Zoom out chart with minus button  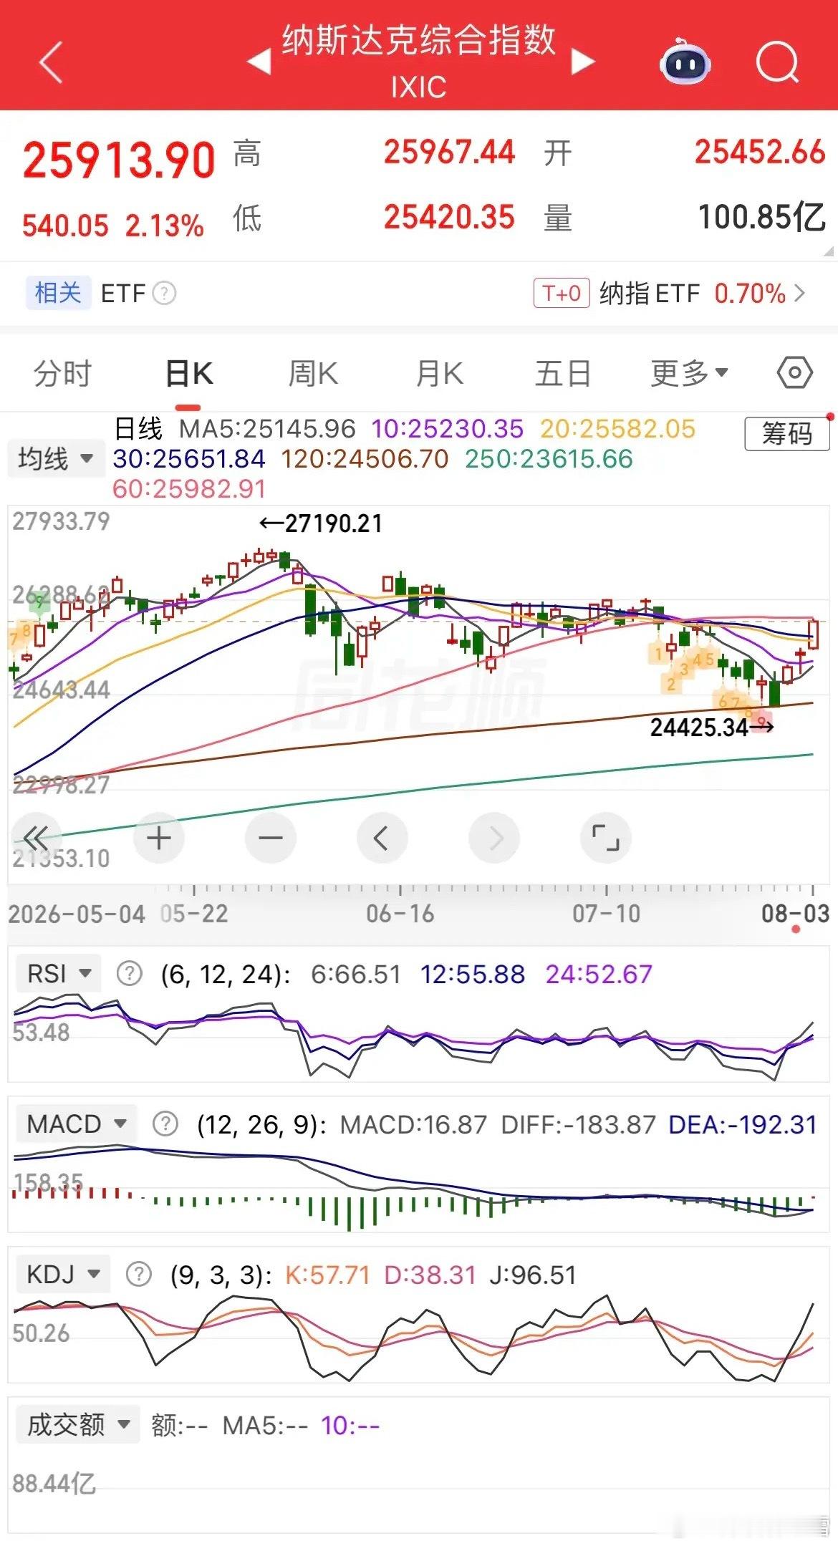(x=271, y=838)
